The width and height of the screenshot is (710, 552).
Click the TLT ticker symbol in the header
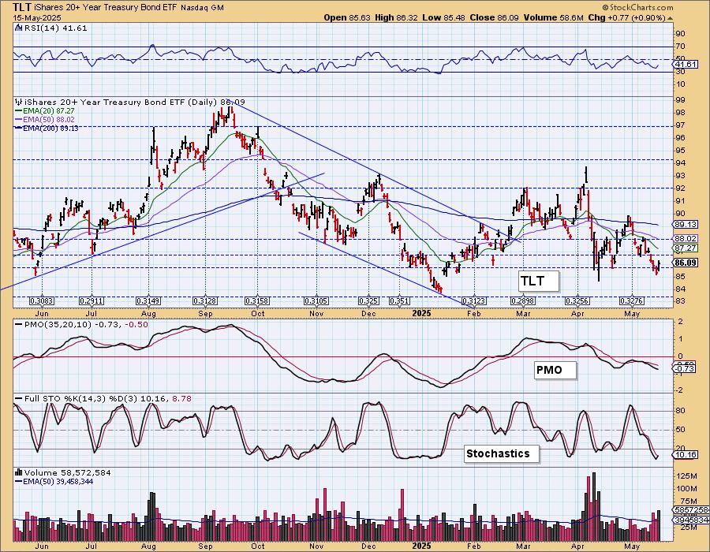22,7
